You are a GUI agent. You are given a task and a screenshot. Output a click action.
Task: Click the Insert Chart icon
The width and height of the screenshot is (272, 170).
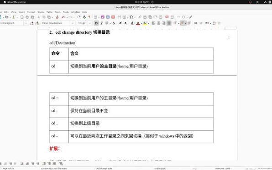108,17
